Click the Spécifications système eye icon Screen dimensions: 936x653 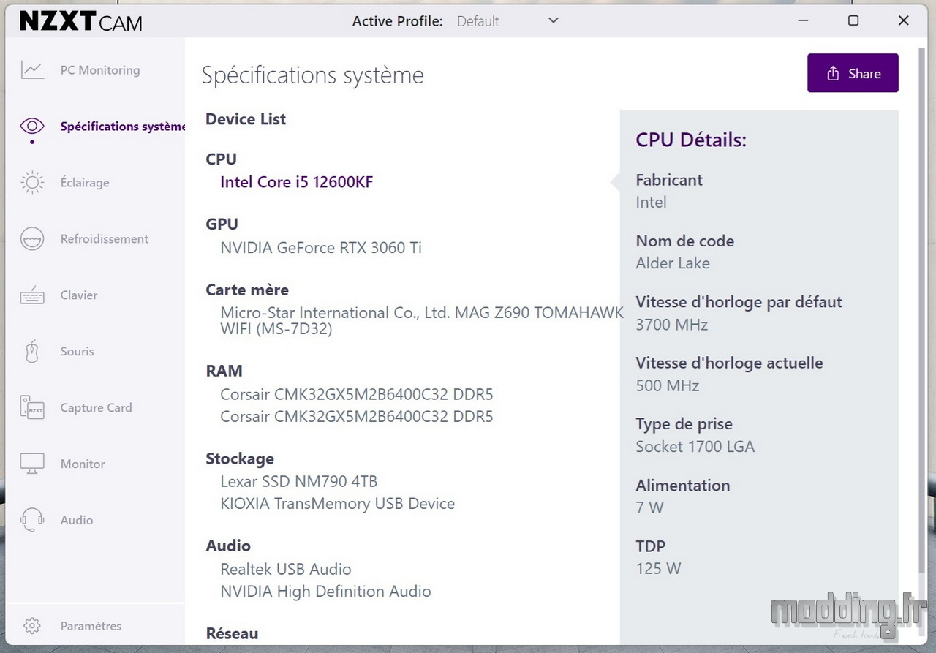(32, 126)
